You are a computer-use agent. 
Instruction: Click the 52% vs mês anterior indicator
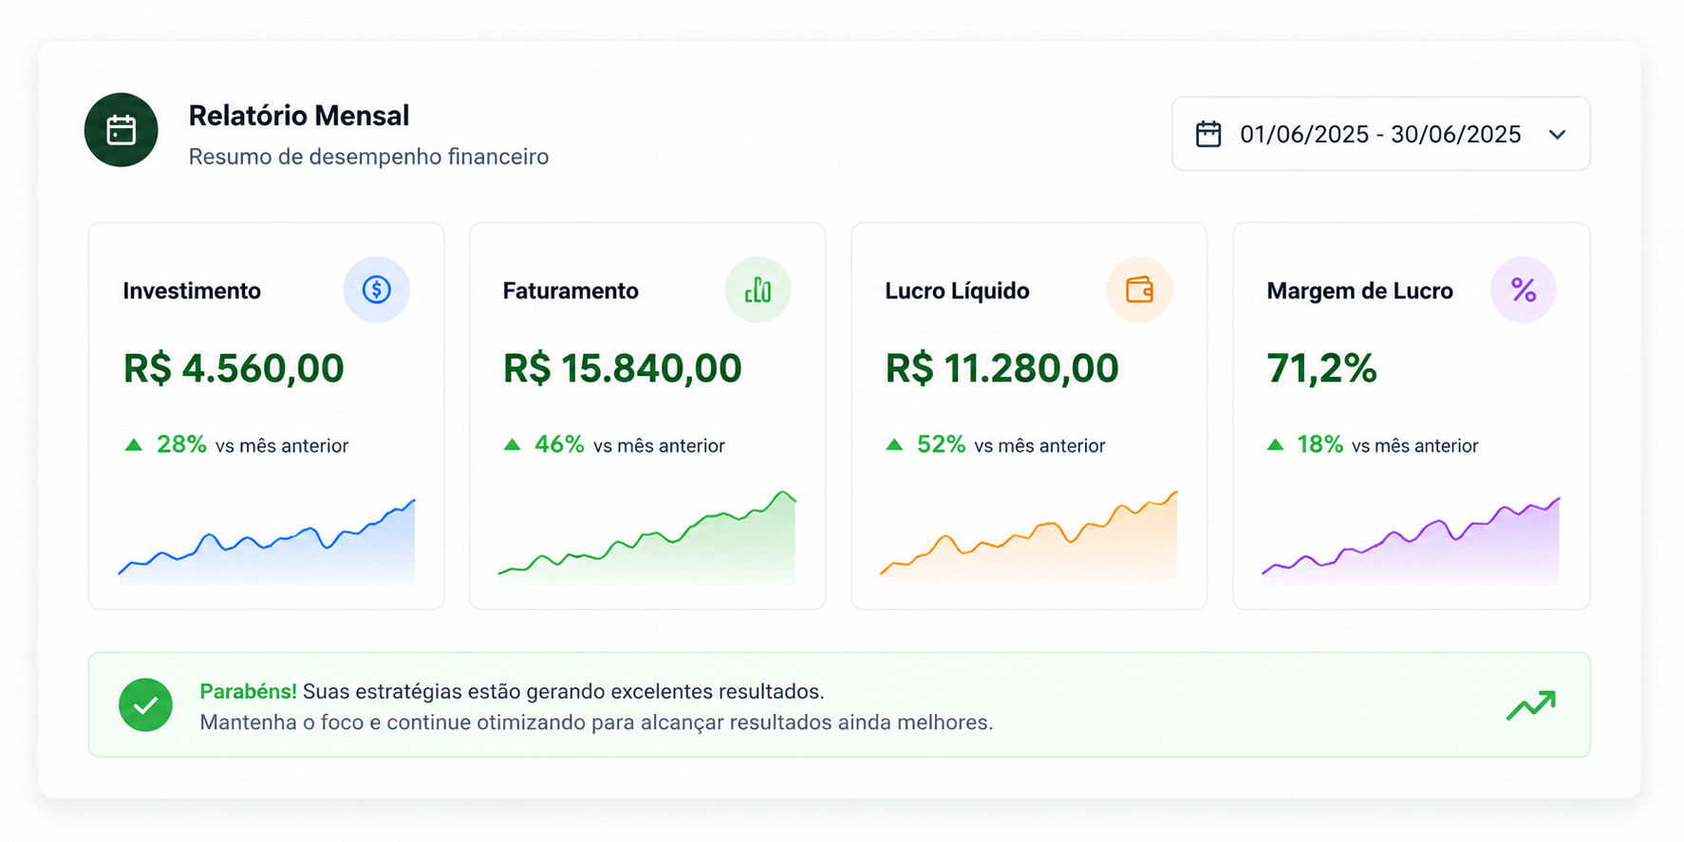[x=995, y=444]
